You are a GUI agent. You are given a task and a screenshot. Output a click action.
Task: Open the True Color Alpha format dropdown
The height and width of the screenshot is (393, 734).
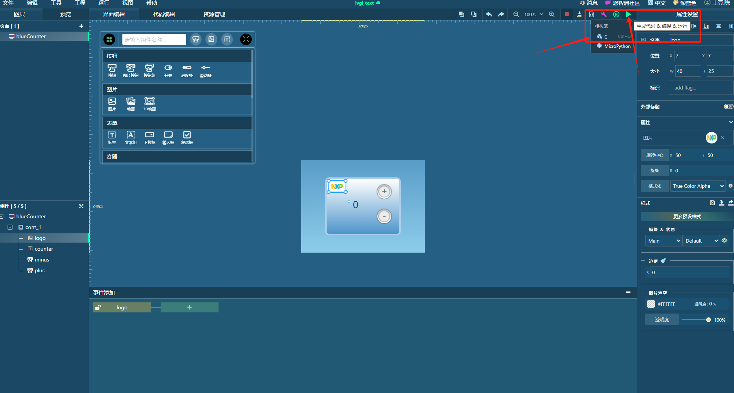[698, 186]
